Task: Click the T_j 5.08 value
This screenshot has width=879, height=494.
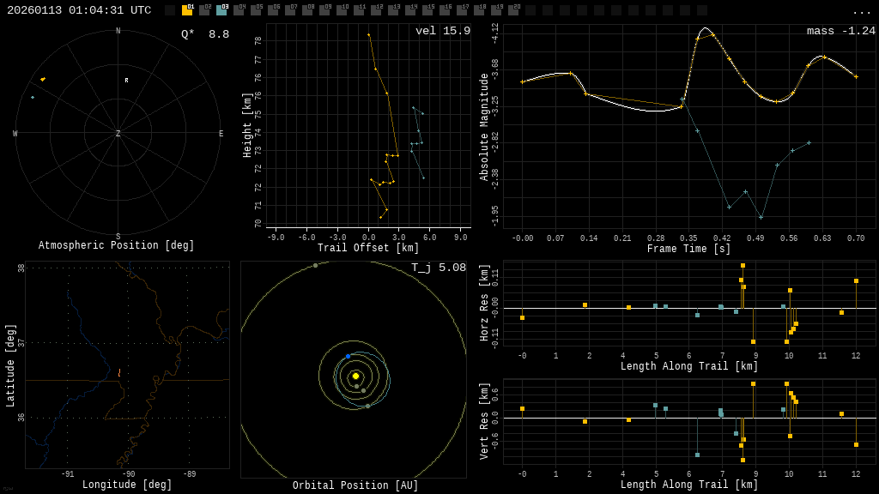Action: click(x=438, y=268)
